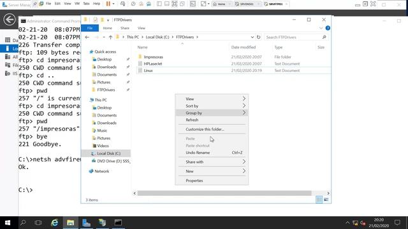Select Music under This PC
This screenshot has width=408, height=229.
[102, 130]
